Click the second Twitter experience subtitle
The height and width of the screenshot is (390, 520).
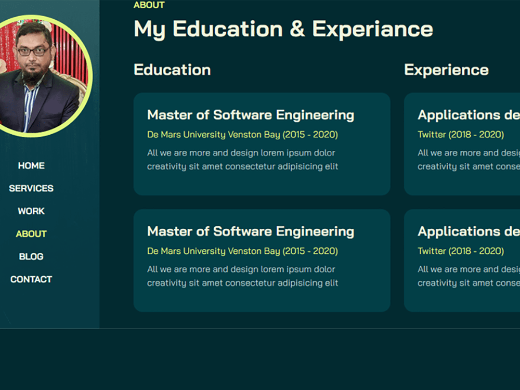pyautogui.click(x=461, y=251)
